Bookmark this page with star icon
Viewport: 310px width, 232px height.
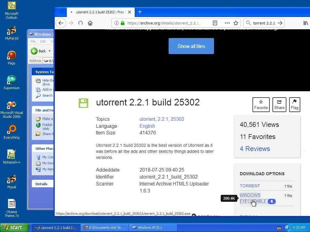tap(236, 23)
